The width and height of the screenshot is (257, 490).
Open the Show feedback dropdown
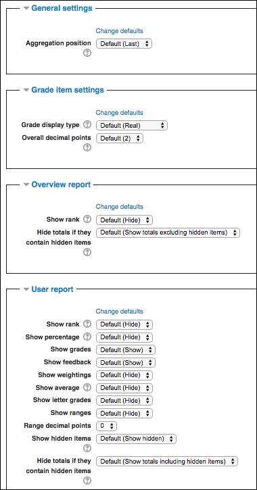126,363
